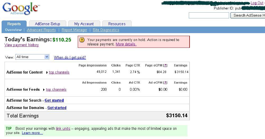This screenshot has height=139, width=265.
Task: Click Page CTR value 2.74 %
Action: (x=135, y=72)
